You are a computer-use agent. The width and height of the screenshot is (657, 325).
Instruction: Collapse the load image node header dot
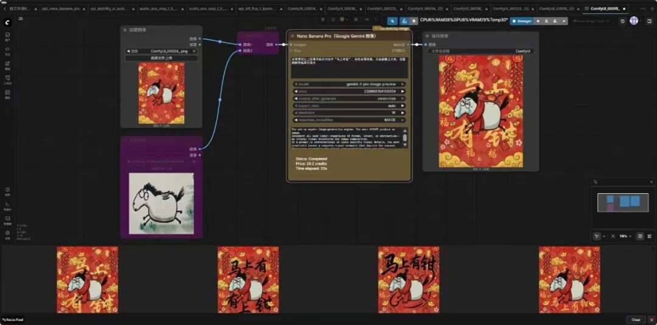(x=125, y=29)
